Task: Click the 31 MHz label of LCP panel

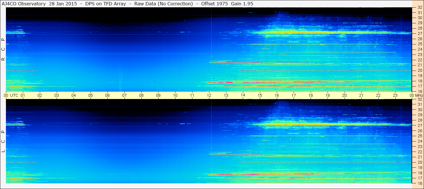Action: 420,104
